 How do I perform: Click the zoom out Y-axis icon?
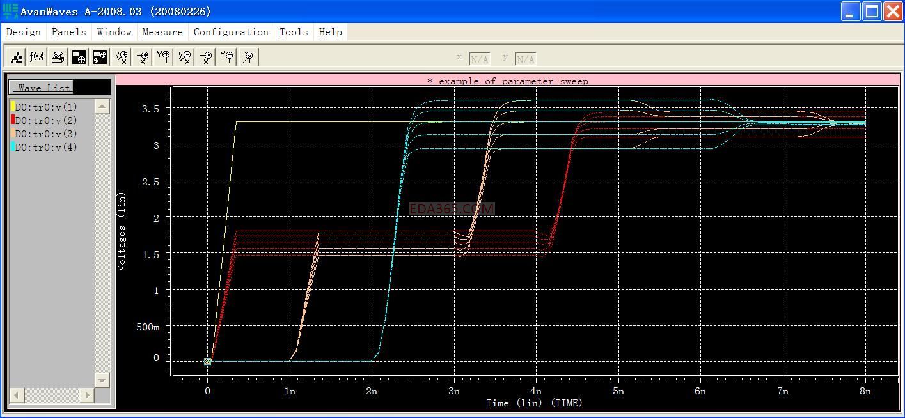[x=227, y=58]
